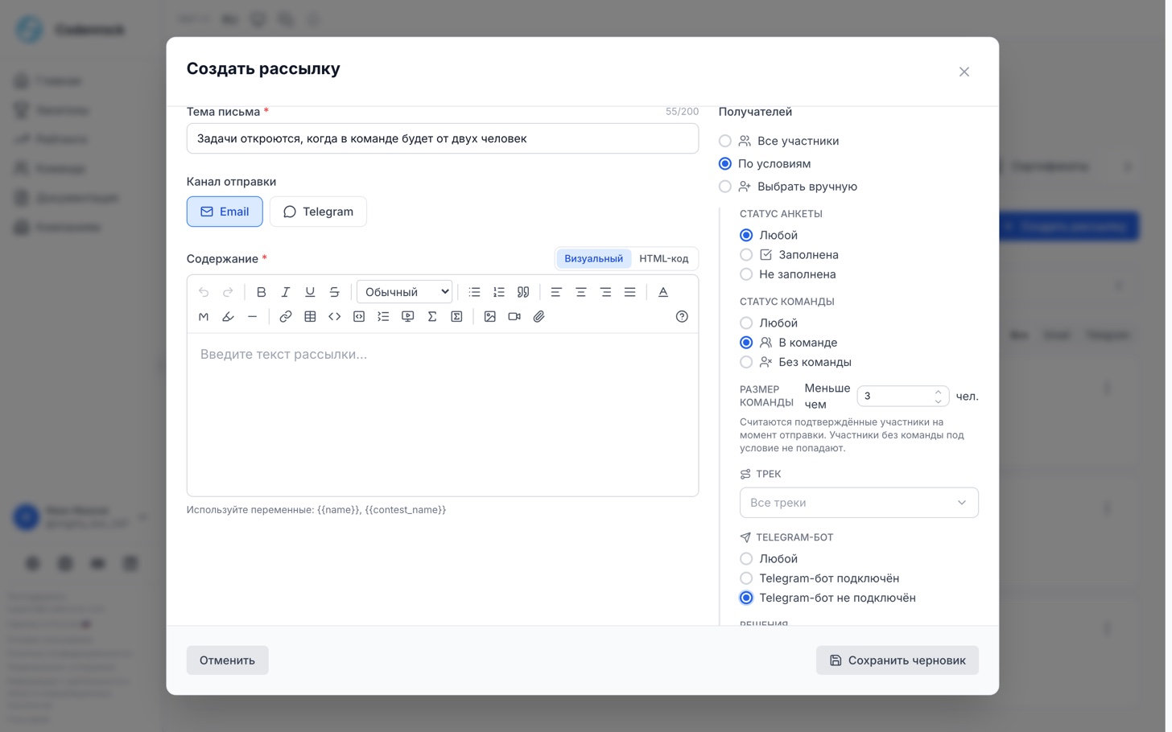Viewport: 1172px width, 732px height.
Task: Underline the selected text
Action: pos(310,292)
